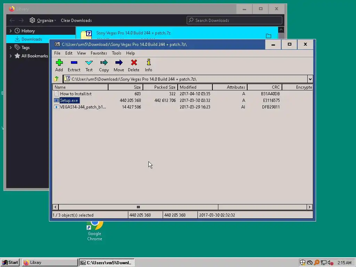Image resolution: width=356 pixels, height=267 pixels.
Task: Go up one folder level icon
Action: pos(56,79)
